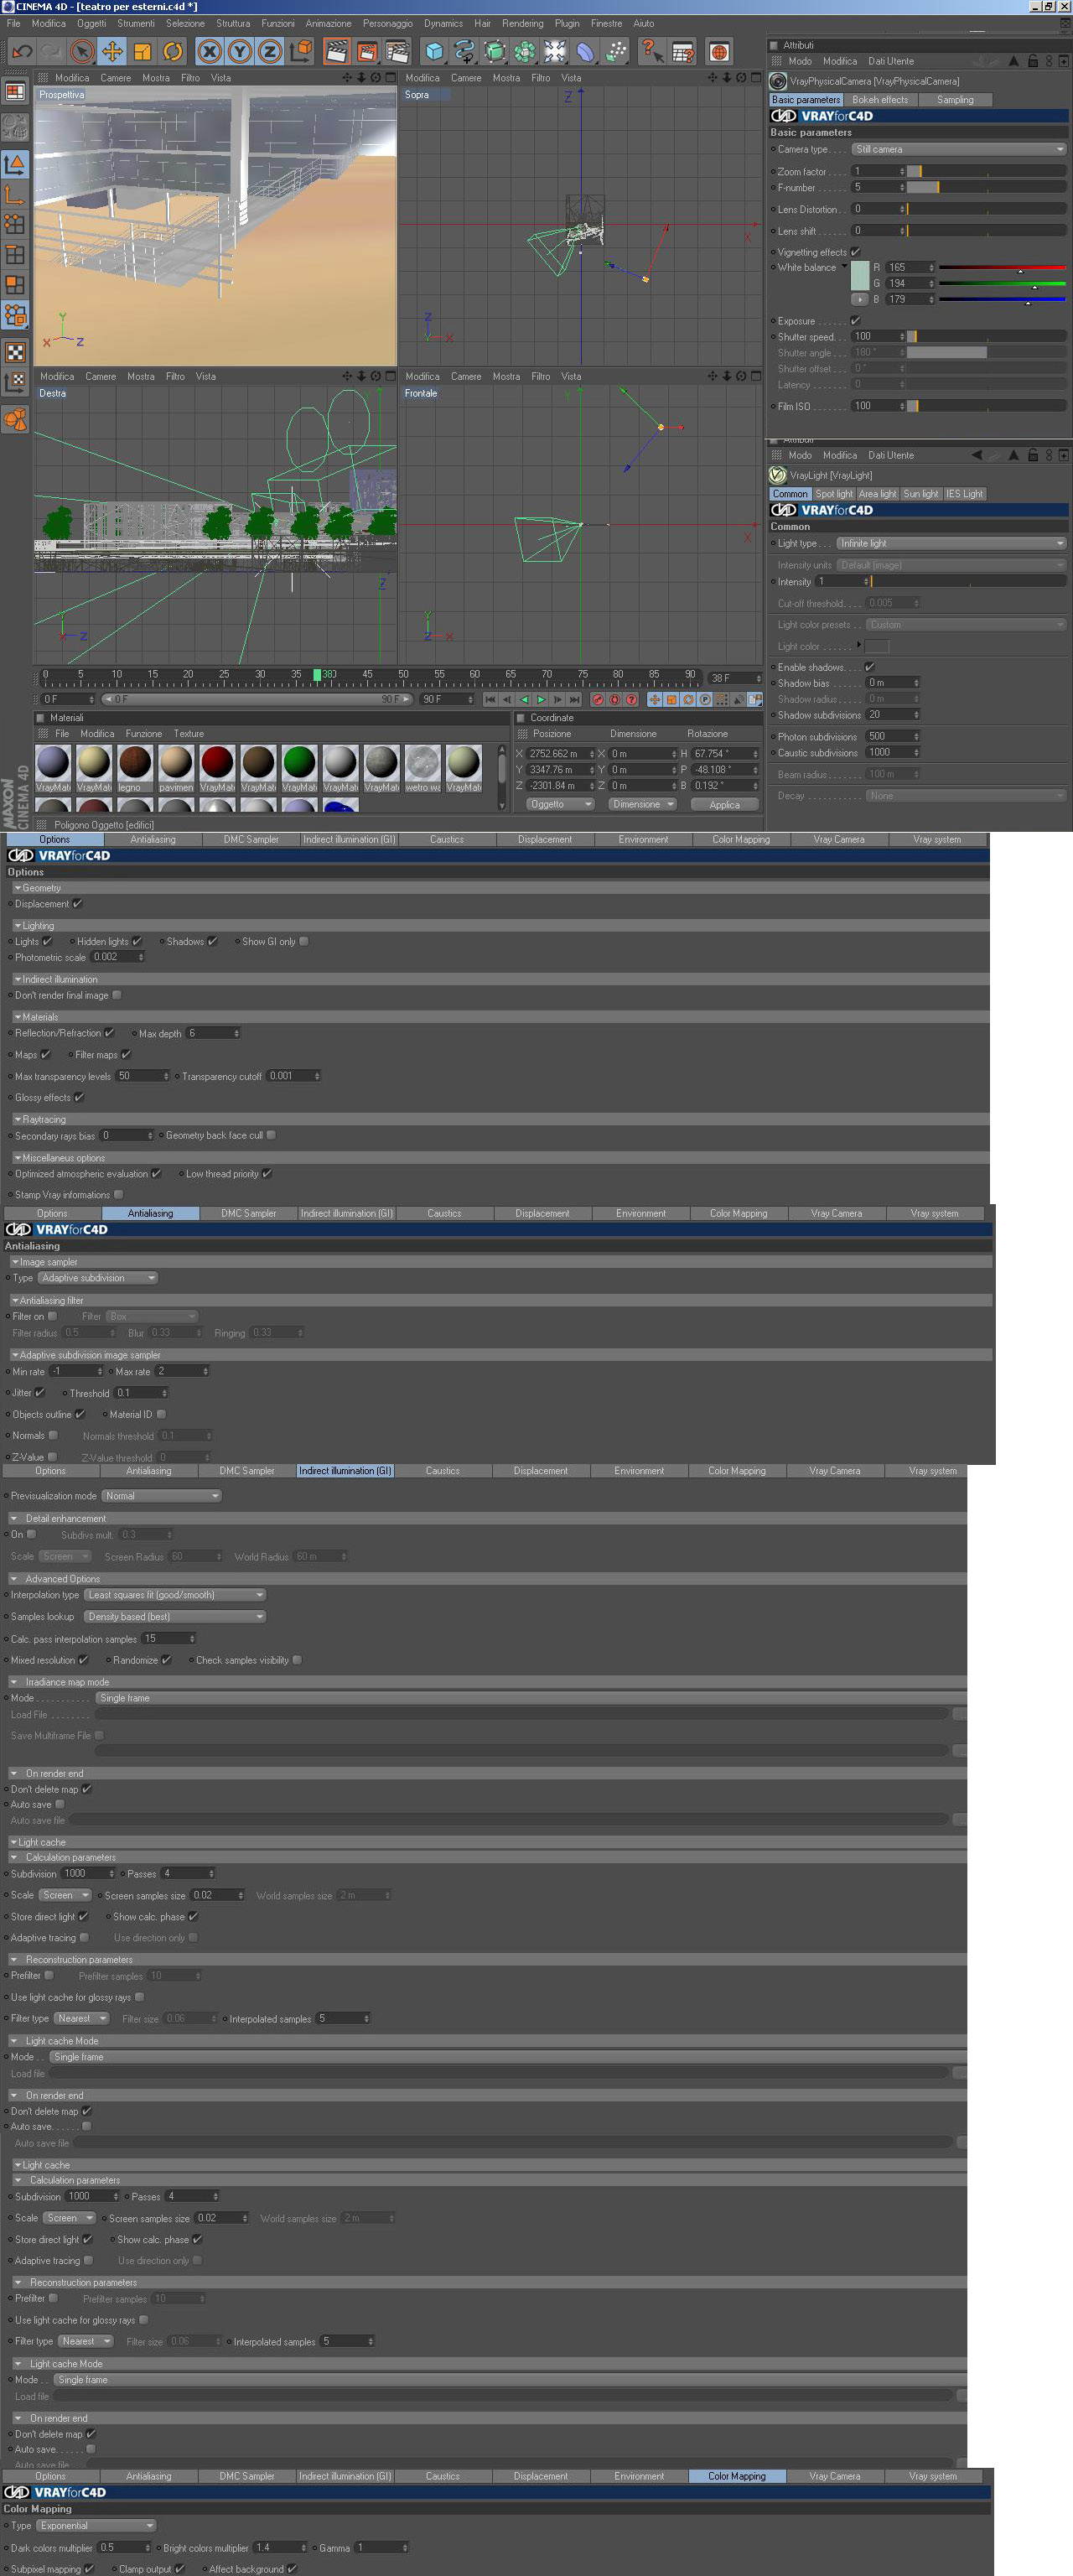Collapse the Raytracing section
Screen dimensions: 1073x2576
point(18,1120)
